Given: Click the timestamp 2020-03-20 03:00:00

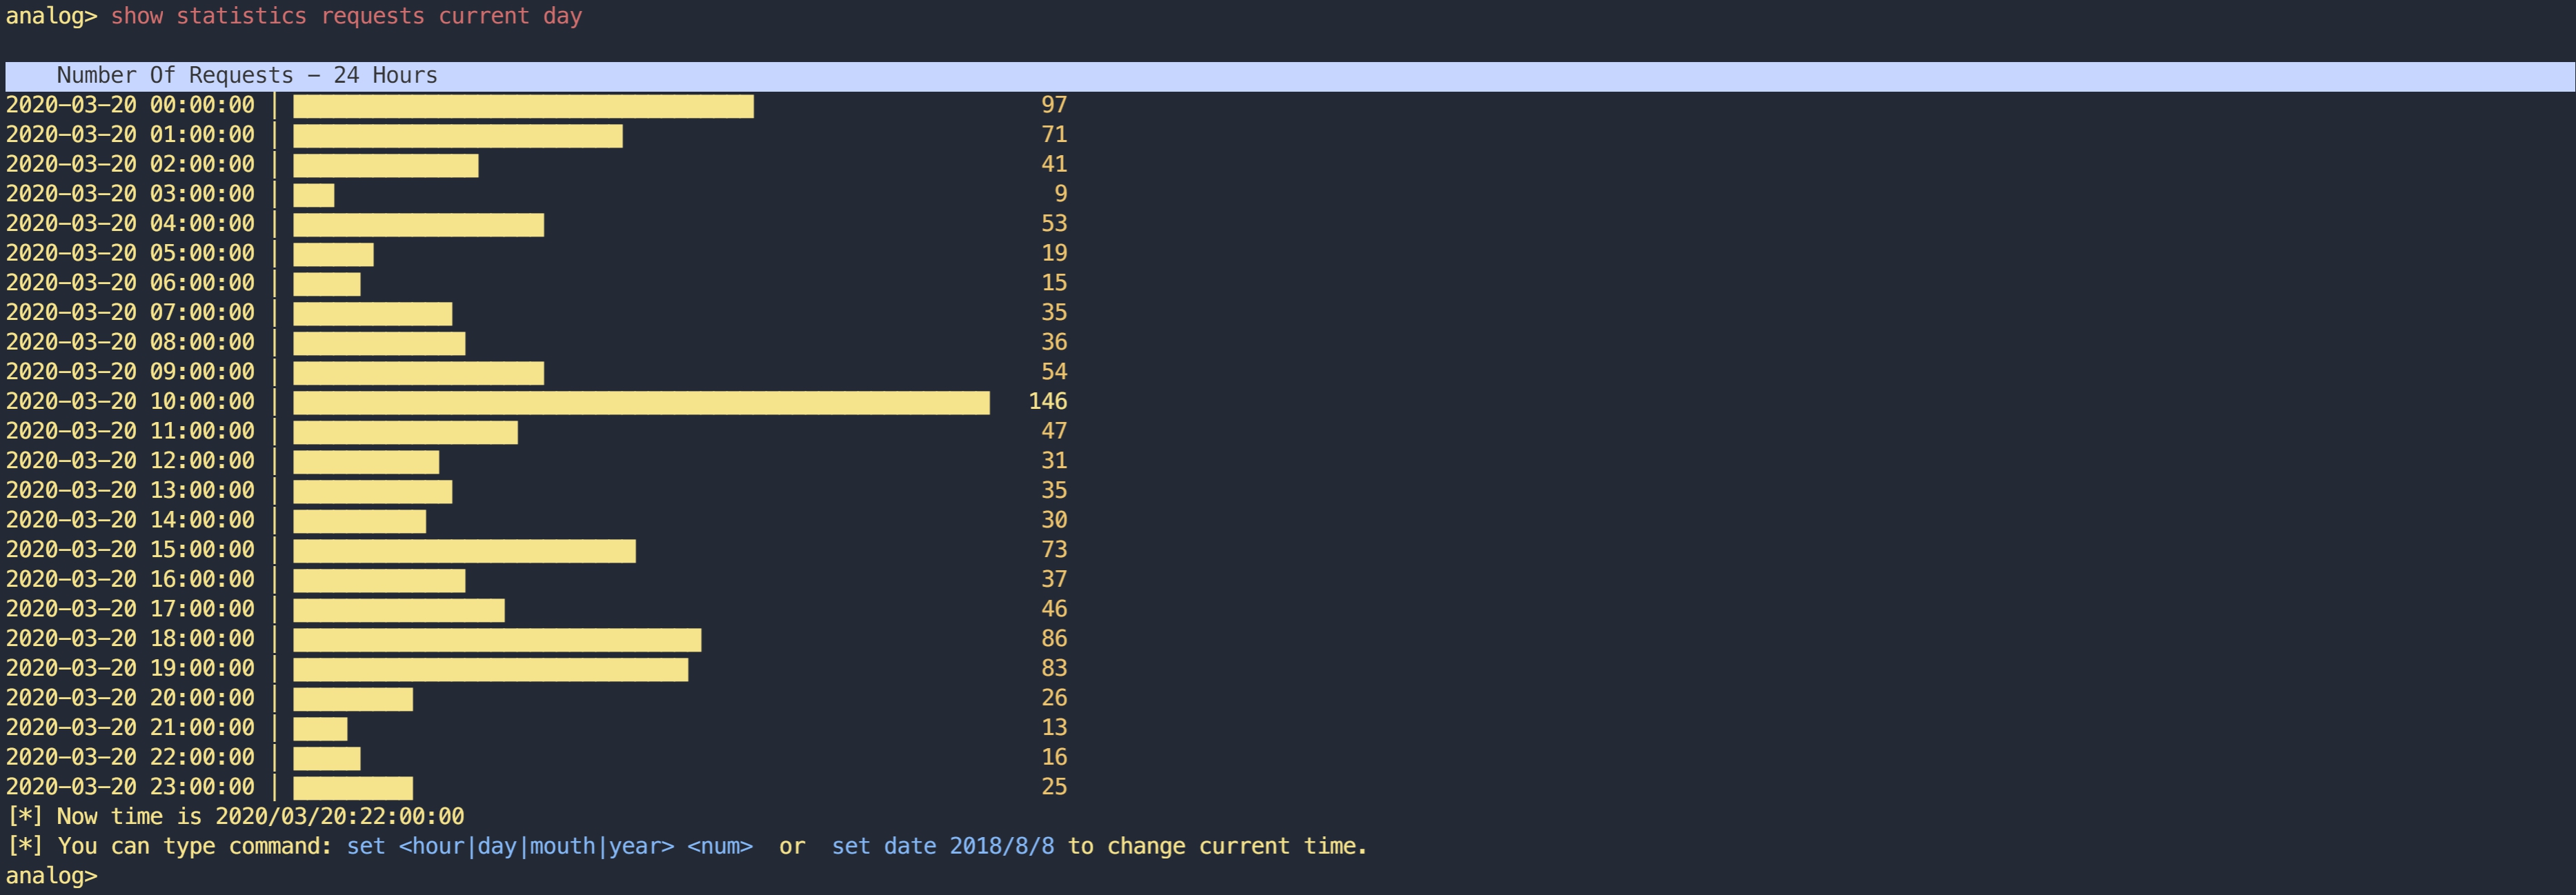Looking at the screenshot, I should [130, 194].
